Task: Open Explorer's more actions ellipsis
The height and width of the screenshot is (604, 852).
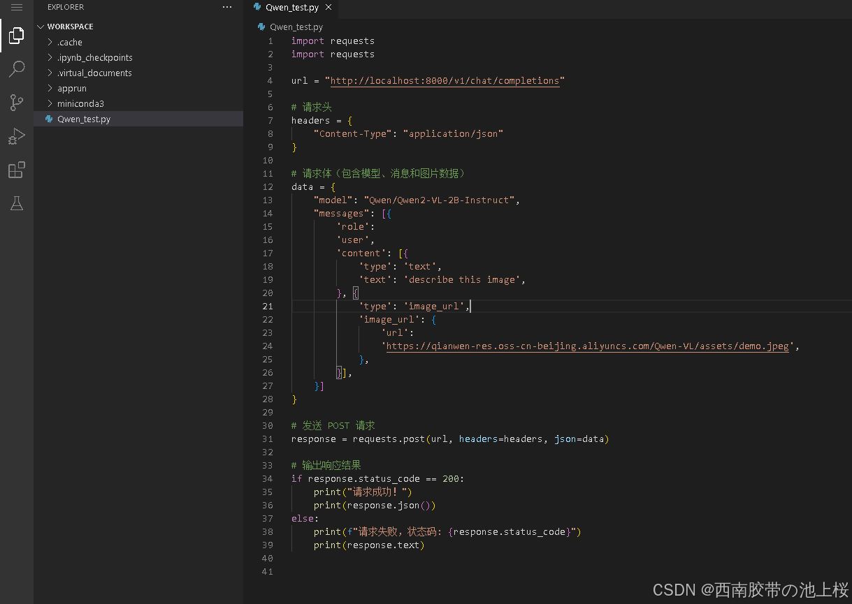Action: coord(227,7)
